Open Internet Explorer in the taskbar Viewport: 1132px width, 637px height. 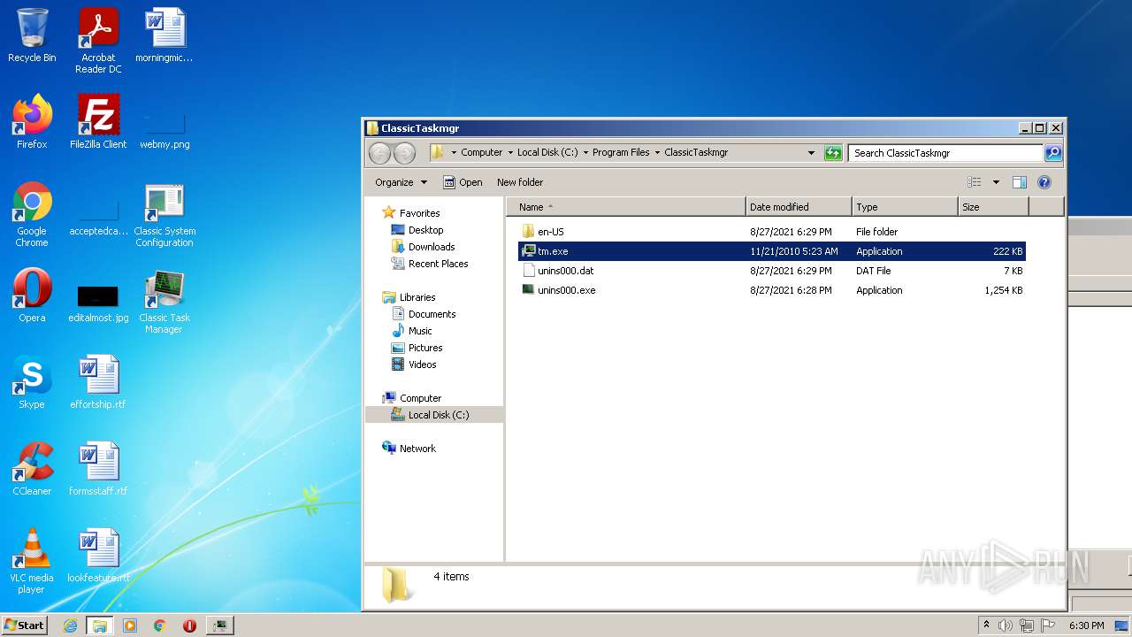tap(71, 625)
